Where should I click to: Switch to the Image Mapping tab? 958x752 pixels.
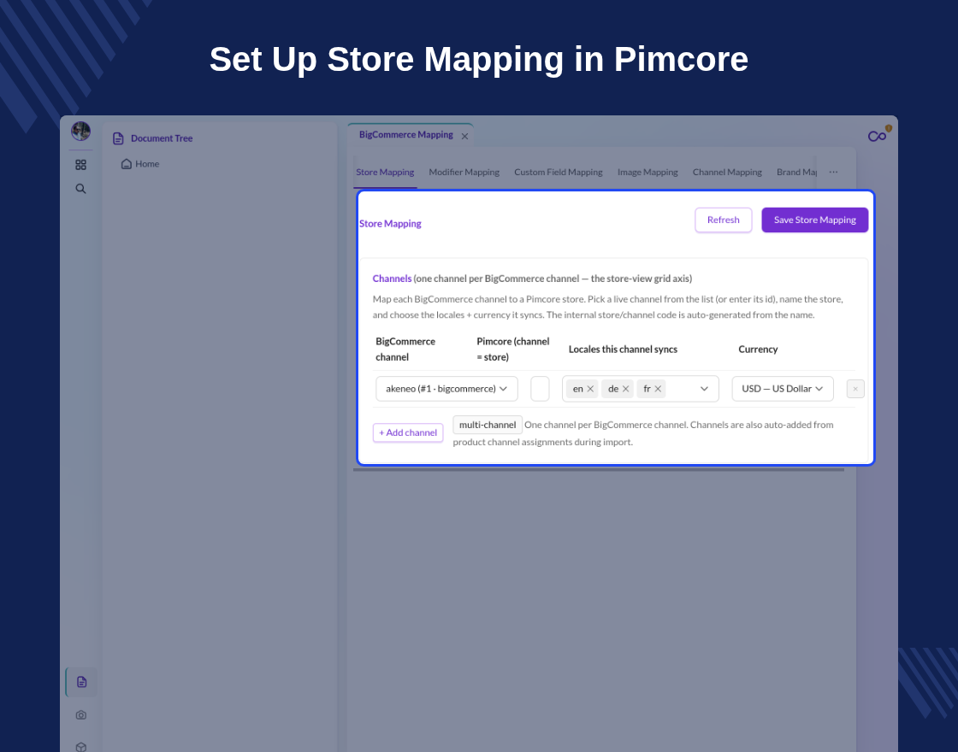coord(648,172)
